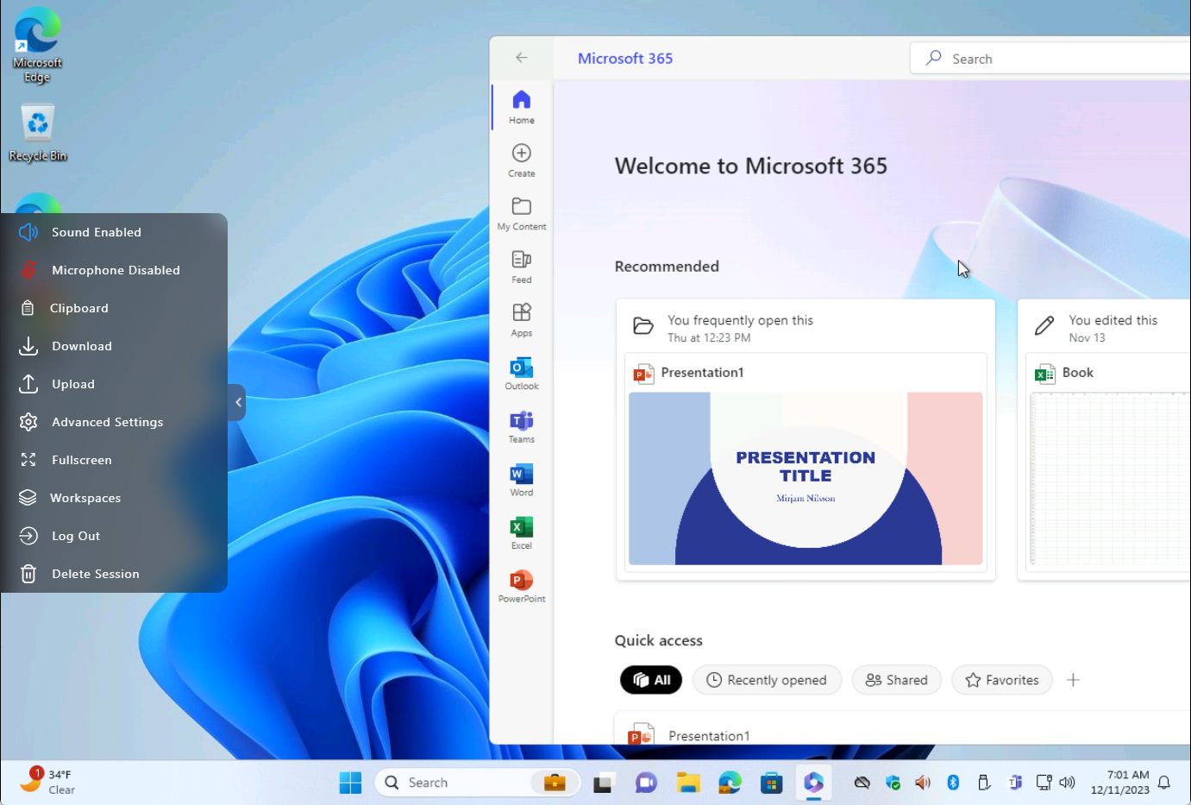The image size is (1191, 805).
Task: Toggle the Favorites filter in Quick access
Action: click(1001, 680)
